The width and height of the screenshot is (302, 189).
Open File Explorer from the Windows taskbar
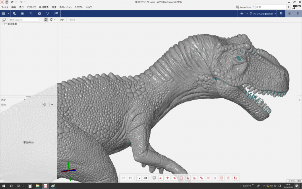[38, 186]
